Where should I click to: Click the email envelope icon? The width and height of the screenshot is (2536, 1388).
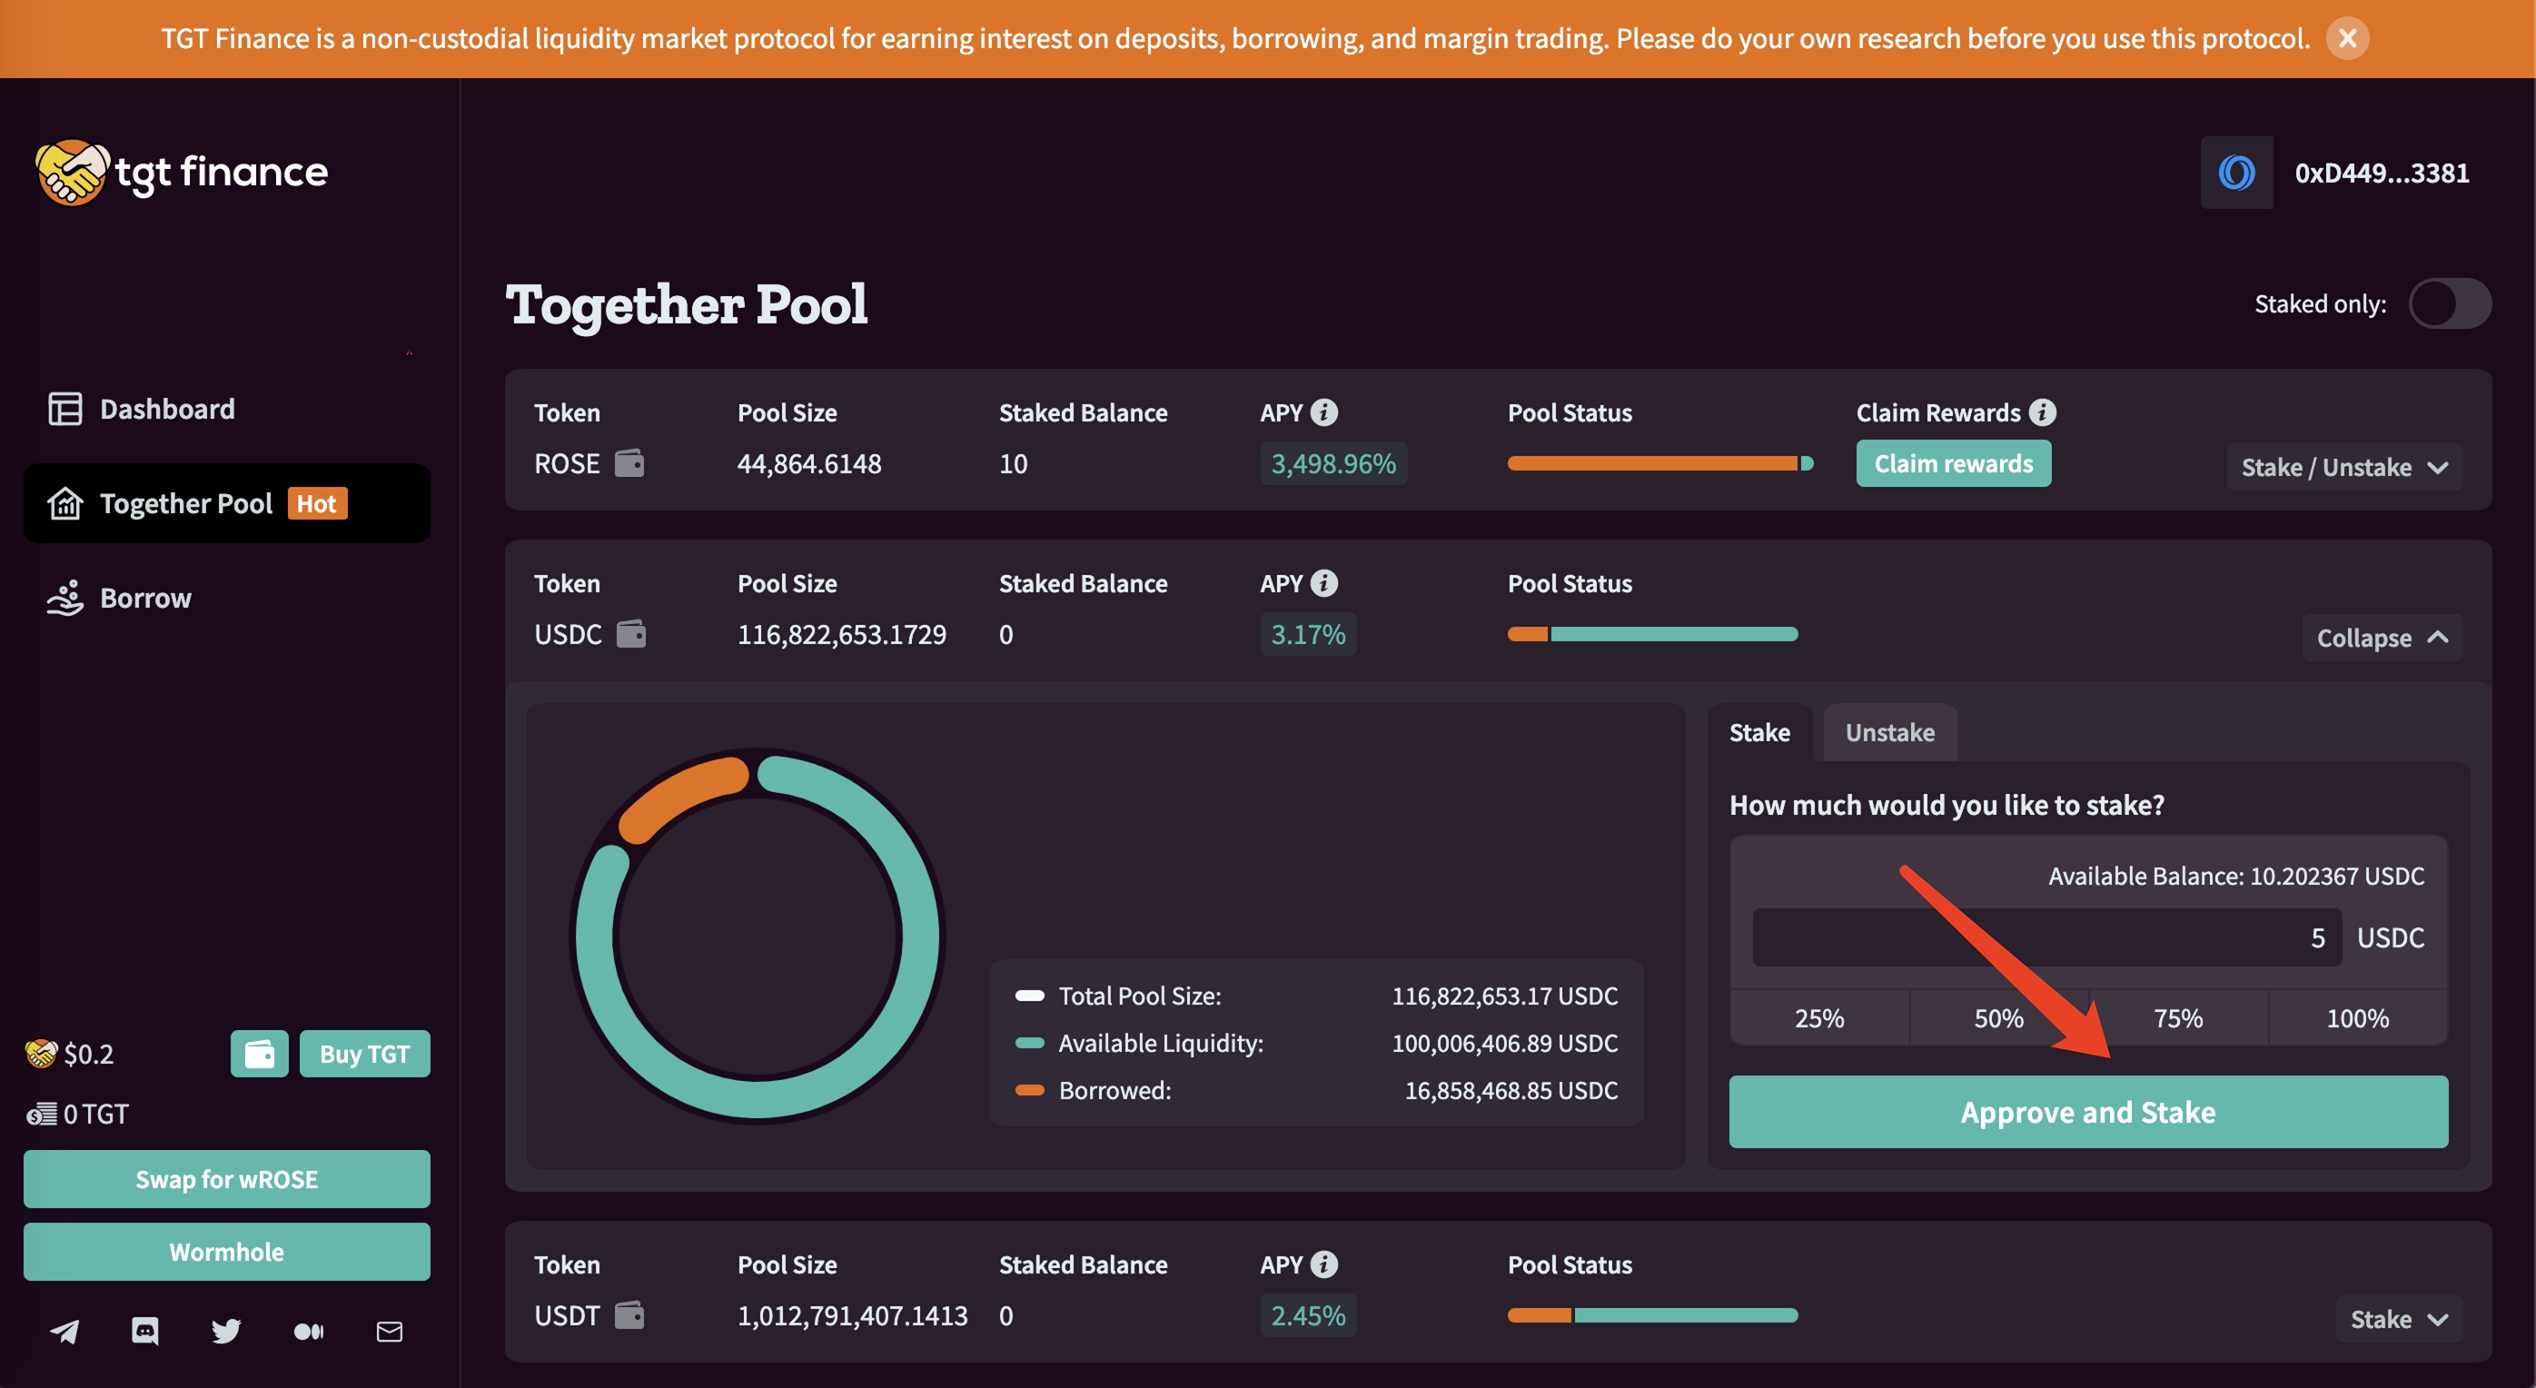point(389,1331)
